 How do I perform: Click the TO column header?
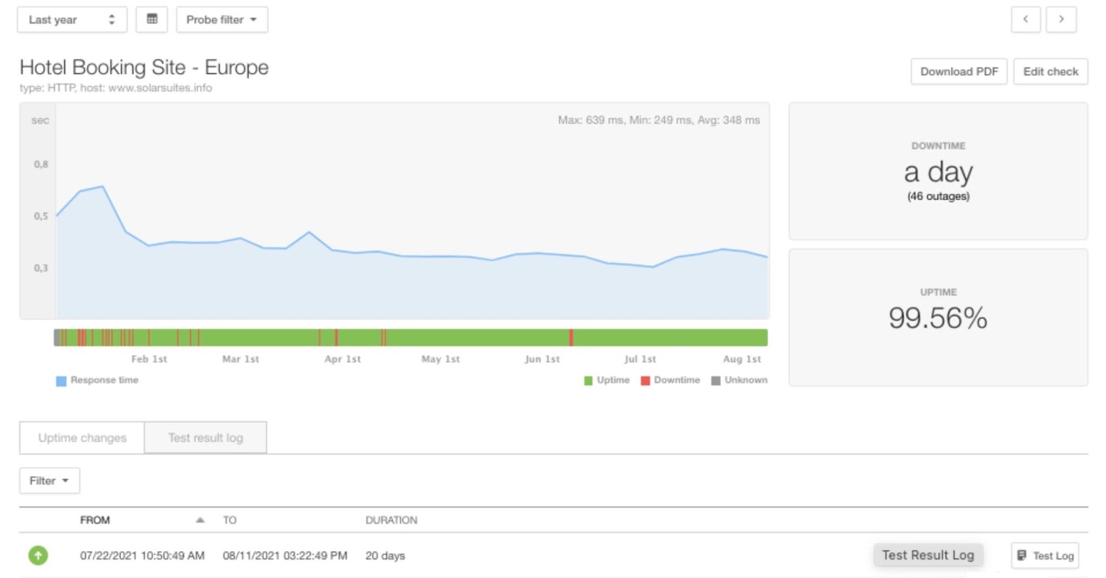tap(229, 520)
